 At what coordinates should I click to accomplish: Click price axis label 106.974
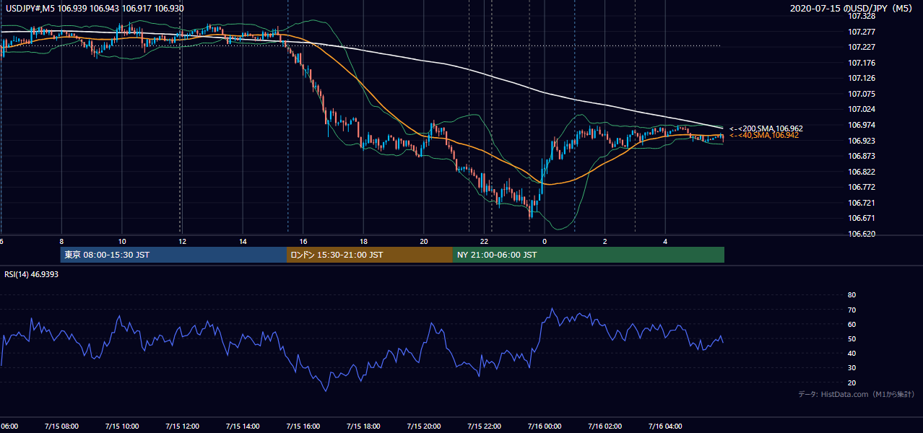click(862, 125)
